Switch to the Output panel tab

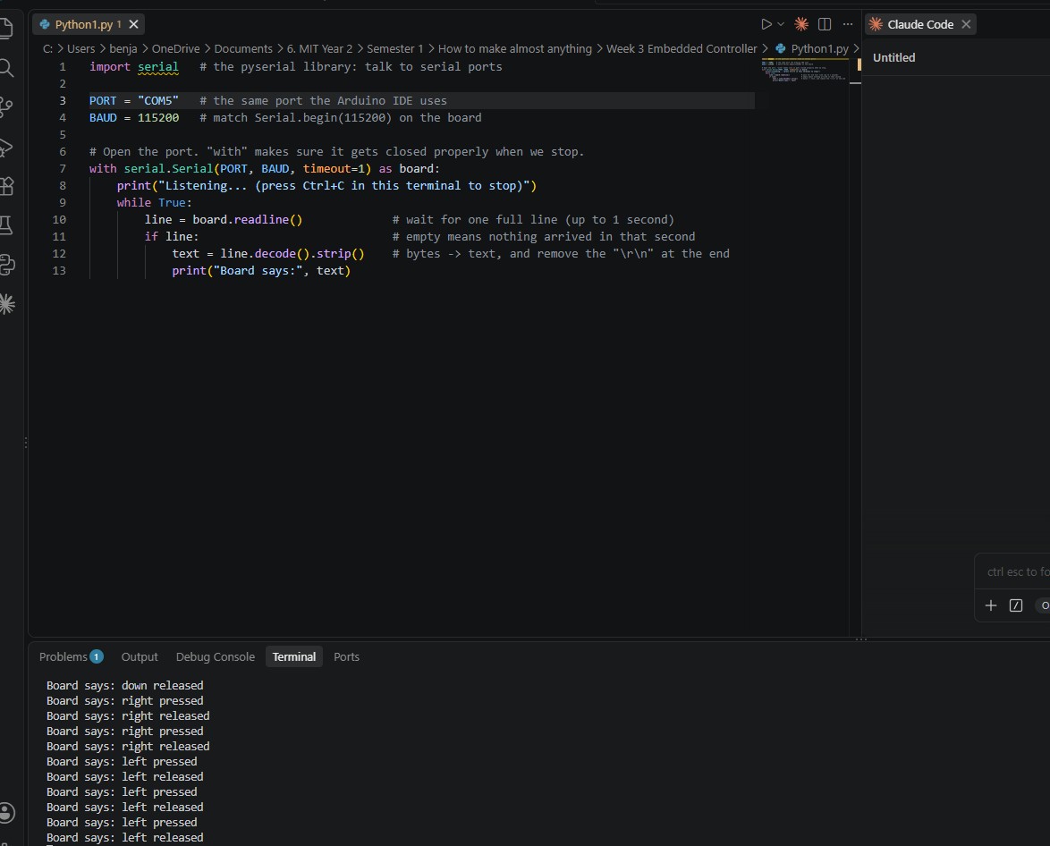(x=140, y=656)
